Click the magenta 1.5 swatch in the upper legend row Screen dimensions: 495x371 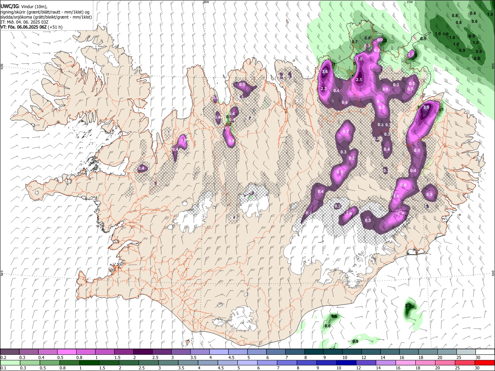click(123, 352)
